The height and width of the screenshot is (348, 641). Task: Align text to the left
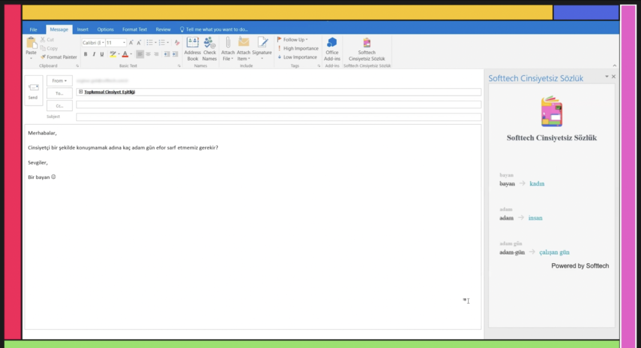point(140,54)
